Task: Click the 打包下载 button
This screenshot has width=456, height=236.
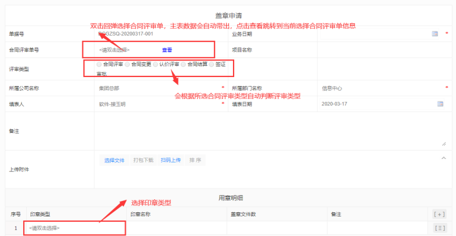Action: [x=144, y=160]
